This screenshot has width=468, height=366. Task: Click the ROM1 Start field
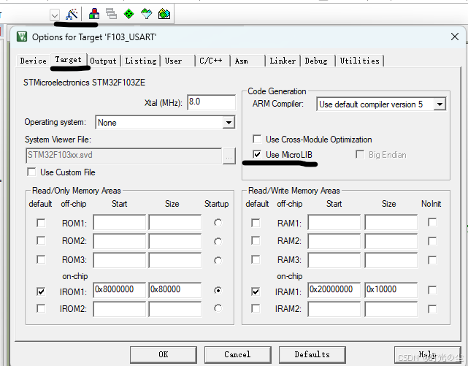point(120,222)
